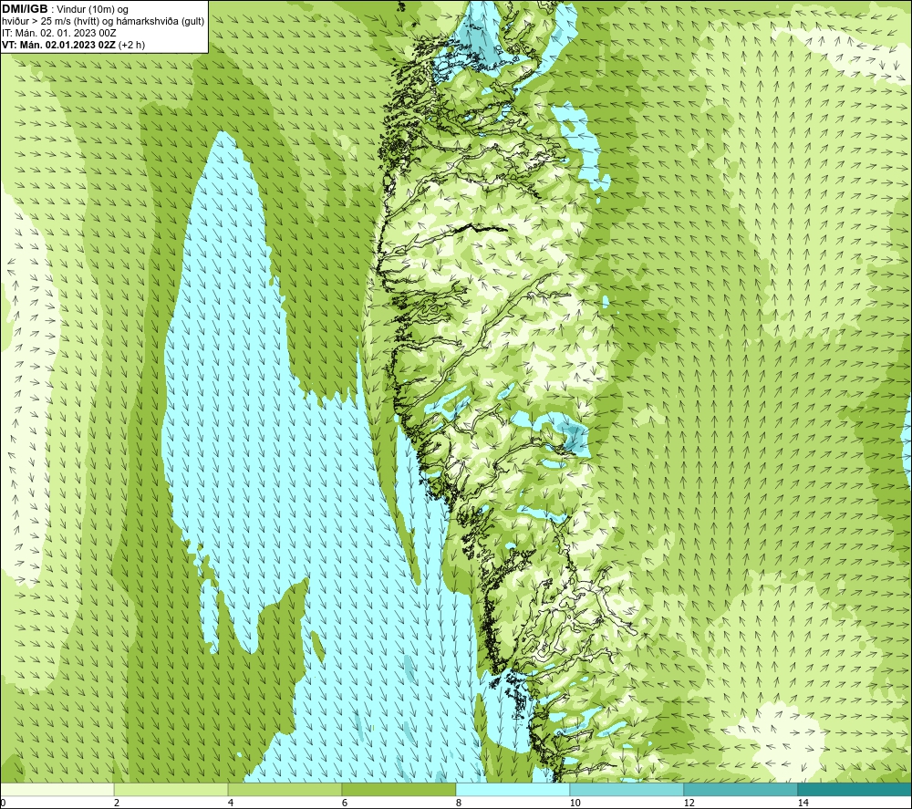Image resolution: width=912 pixels, height=809 pixels.
Task: Click the scale label '8'
Action: [x=459, y=803]
